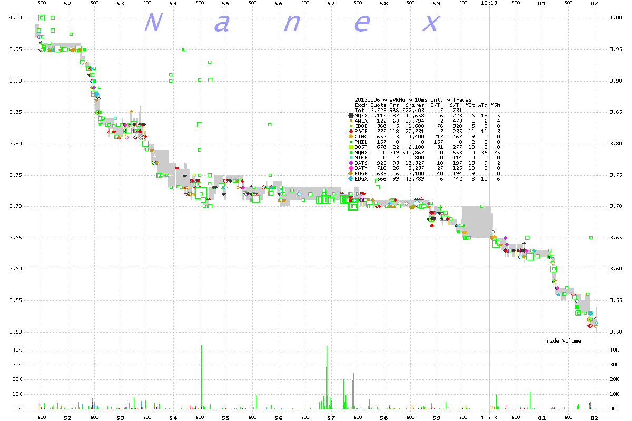This screenshot has width=632, height=421.
Task: Select the NQNX exchange name in the legend
Action: point(361,153)
